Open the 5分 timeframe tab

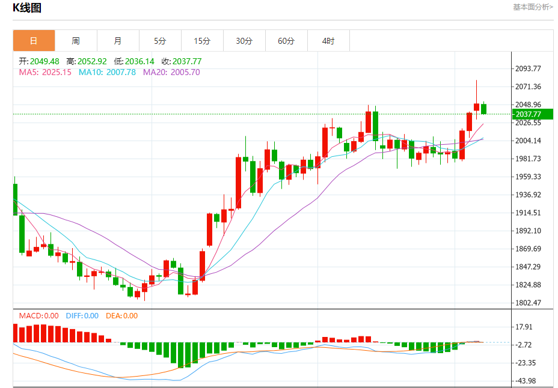coord(160,41)
